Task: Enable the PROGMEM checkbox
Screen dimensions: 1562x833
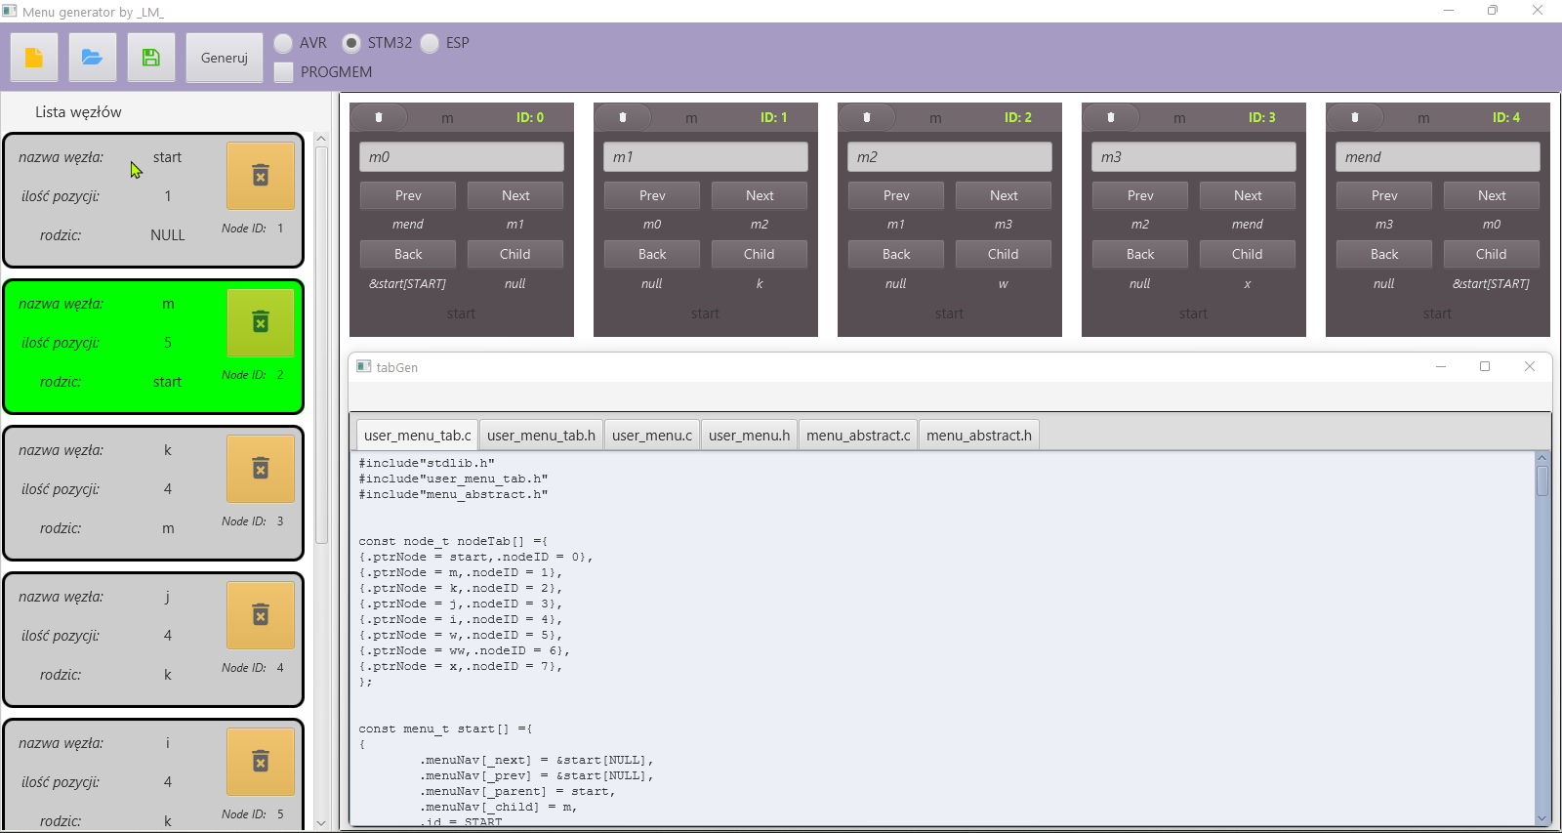Action: (283, 72)
